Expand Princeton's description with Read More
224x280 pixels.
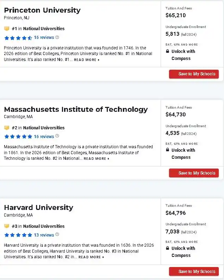point(86,60)
